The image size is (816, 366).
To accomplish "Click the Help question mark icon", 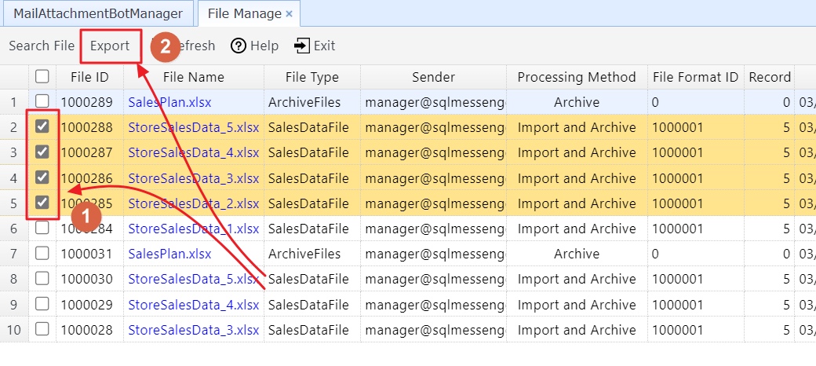I will 239,46.
